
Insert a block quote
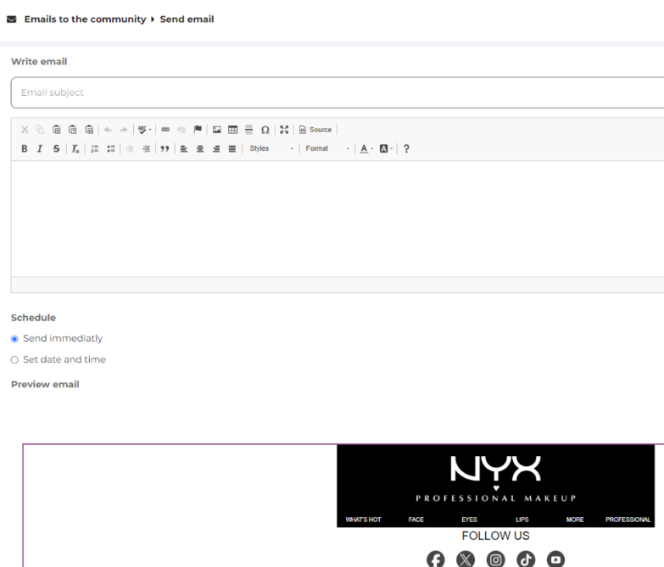click(162, 148)
